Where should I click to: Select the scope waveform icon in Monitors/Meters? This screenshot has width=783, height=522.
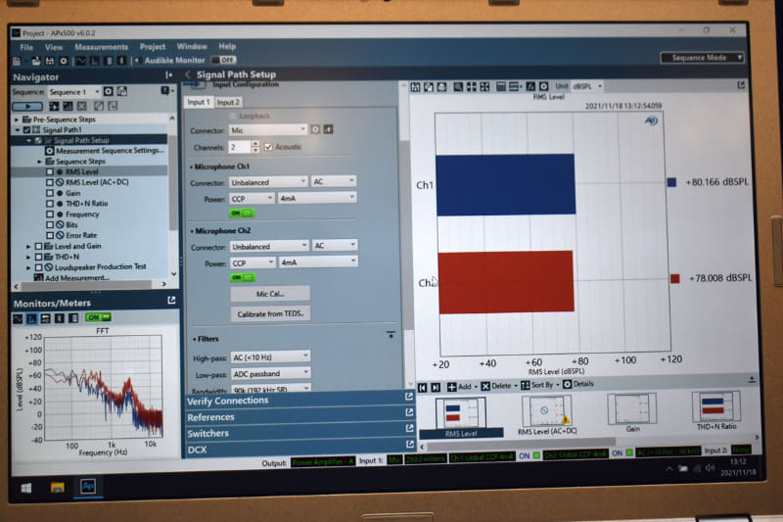point(18,318)
